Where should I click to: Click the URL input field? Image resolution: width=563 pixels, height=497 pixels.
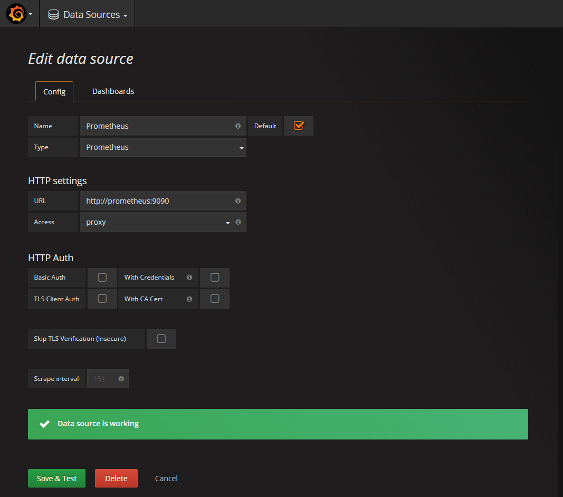coord(163,200)
